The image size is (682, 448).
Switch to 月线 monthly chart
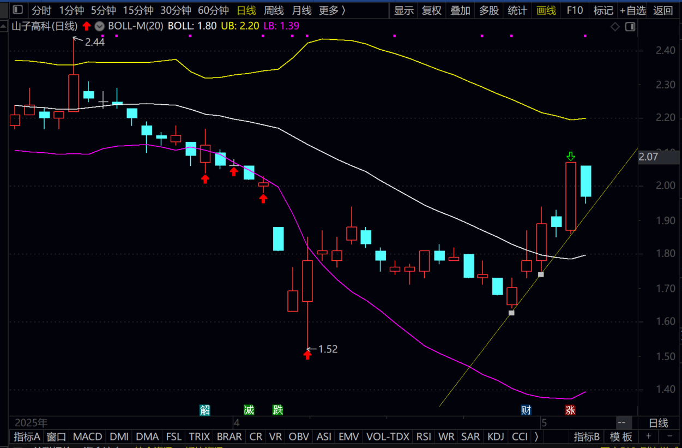pyautogui.click(x=301, y=10)
